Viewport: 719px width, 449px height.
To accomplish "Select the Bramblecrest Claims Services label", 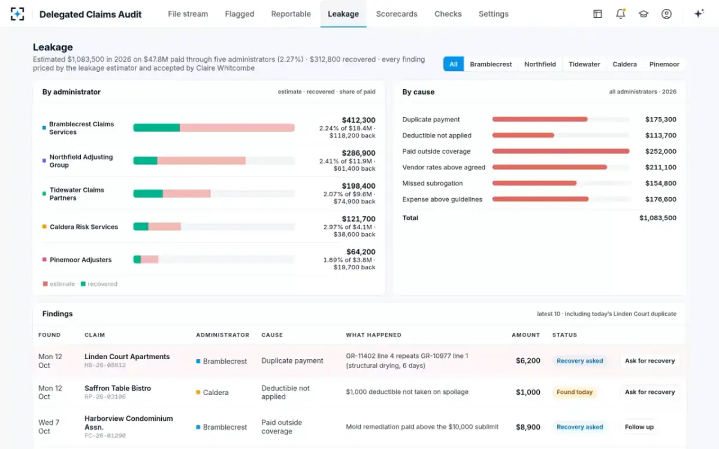I will tap(81, 128).
